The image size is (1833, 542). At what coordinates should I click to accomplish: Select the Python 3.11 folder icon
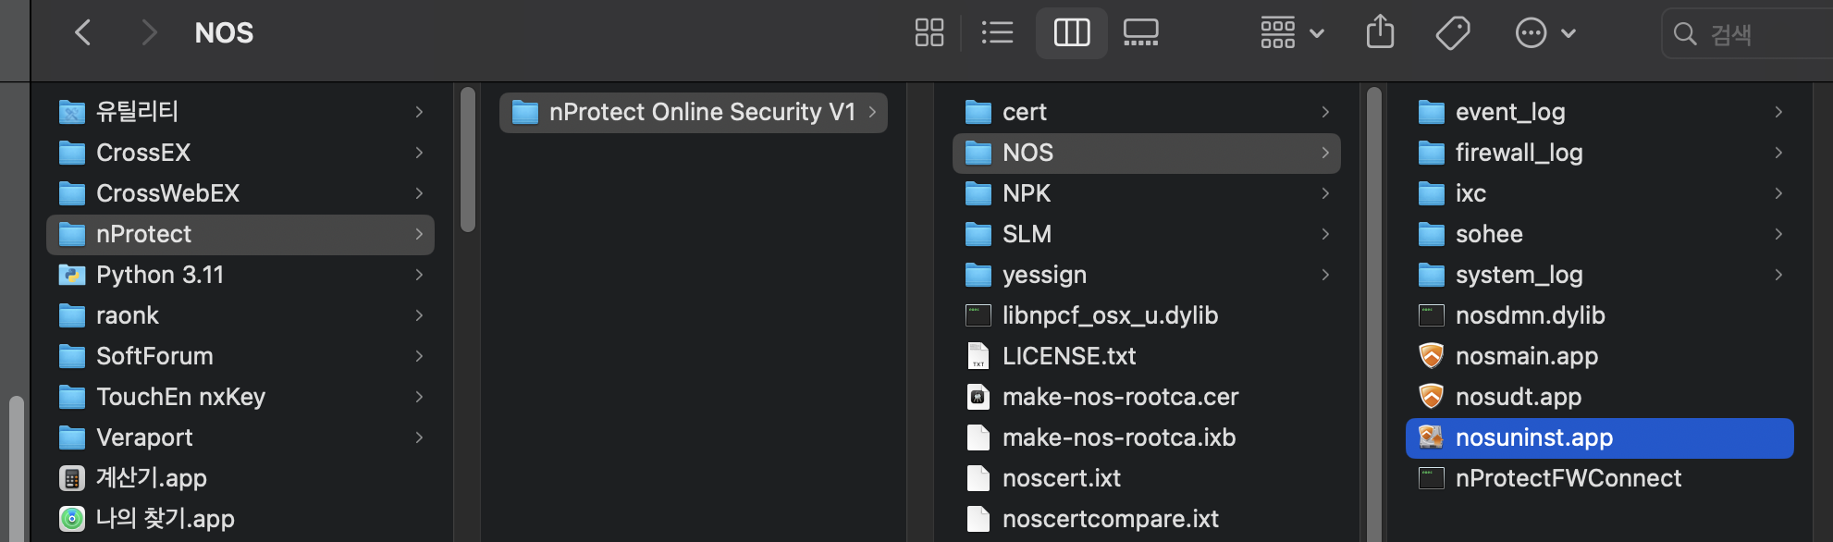[72, 275]
